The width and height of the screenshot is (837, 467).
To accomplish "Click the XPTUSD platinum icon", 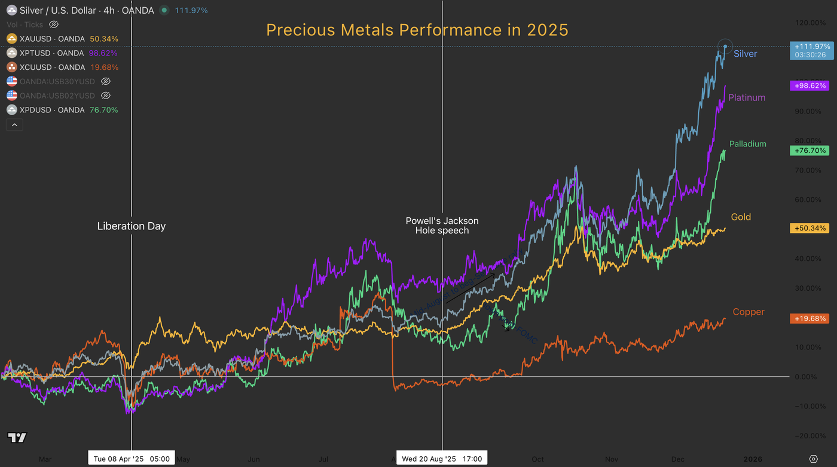I will (11, 53).
